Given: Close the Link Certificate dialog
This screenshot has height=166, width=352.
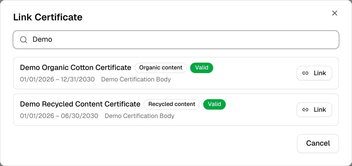Looking at the screenshot, I should (x=334, y=13).
